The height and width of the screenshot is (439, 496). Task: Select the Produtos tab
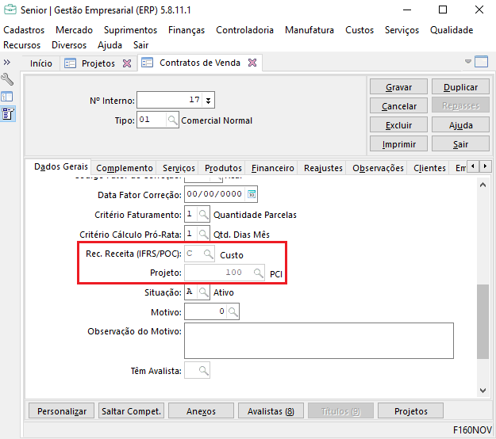[223, 168]
